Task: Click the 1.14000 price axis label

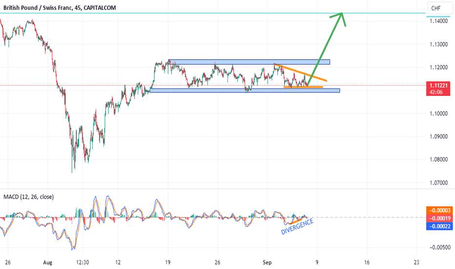Action: coord(439,21)
